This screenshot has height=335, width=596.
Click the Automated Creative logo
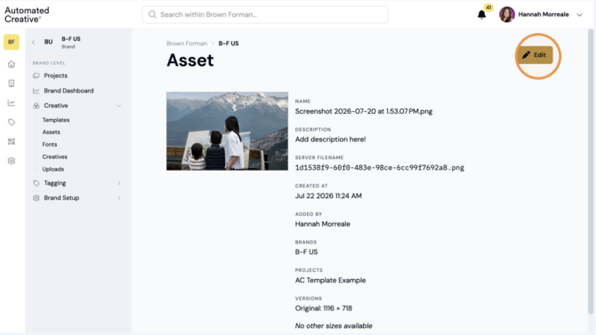[x=27, y=14]
